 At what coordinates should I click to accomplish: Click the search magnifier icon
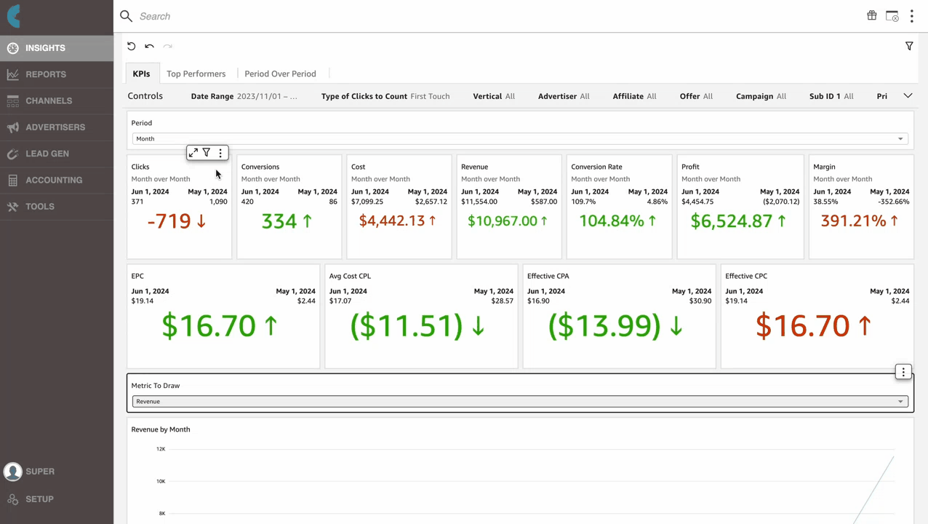[x=126, y=15]
